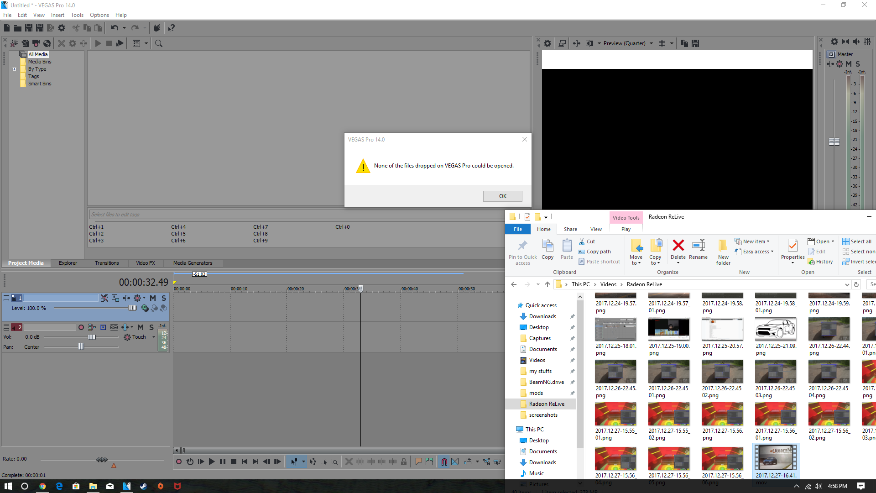The width and height of the screenshot is (876, 493).
Task: Click OK in VEGAS Pro error dialog
Action: tap(502, 196)
